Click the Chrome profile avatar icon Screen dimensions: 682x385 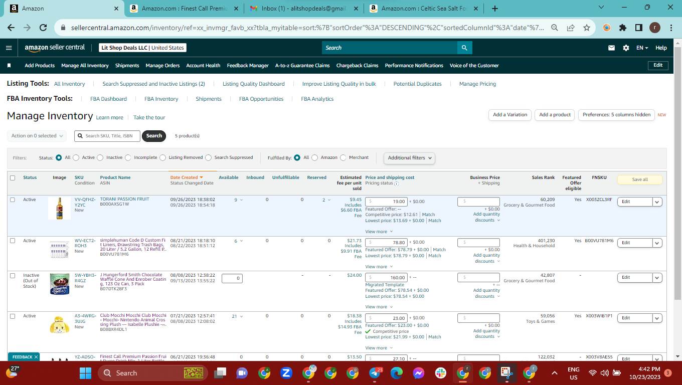[655, 28]
